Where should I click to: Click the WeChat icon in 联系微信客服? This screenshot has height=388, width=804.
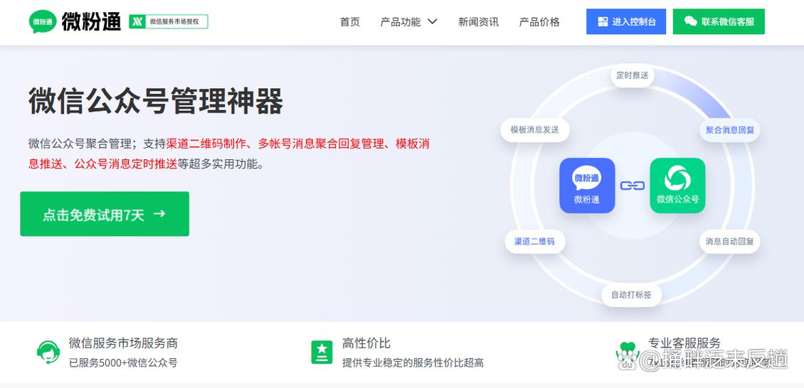[x=691, y=21]
